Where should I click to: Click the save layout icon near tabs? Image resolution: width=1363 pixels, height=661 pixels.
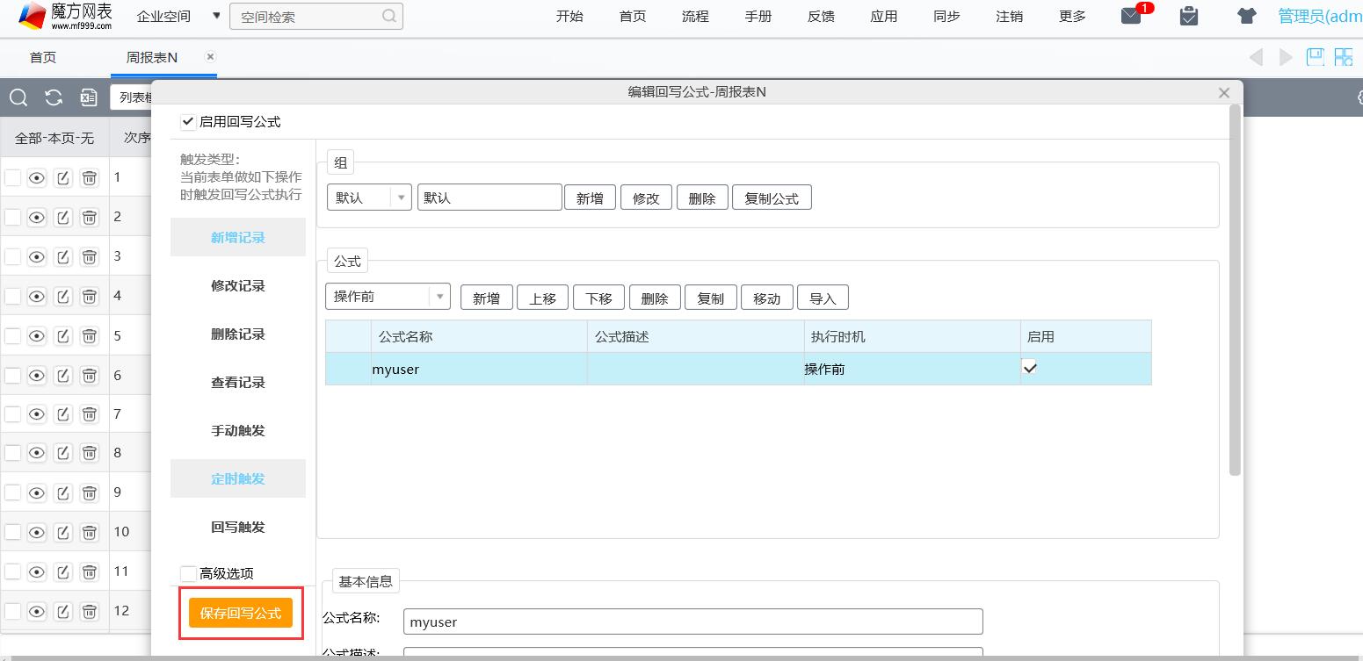pyautogui.click(x=1315, y=57)
